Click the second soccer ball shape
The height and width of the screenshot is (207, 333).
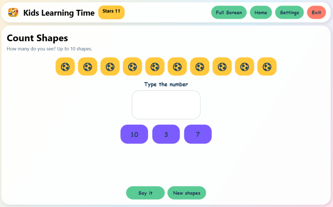pos(87,67)
